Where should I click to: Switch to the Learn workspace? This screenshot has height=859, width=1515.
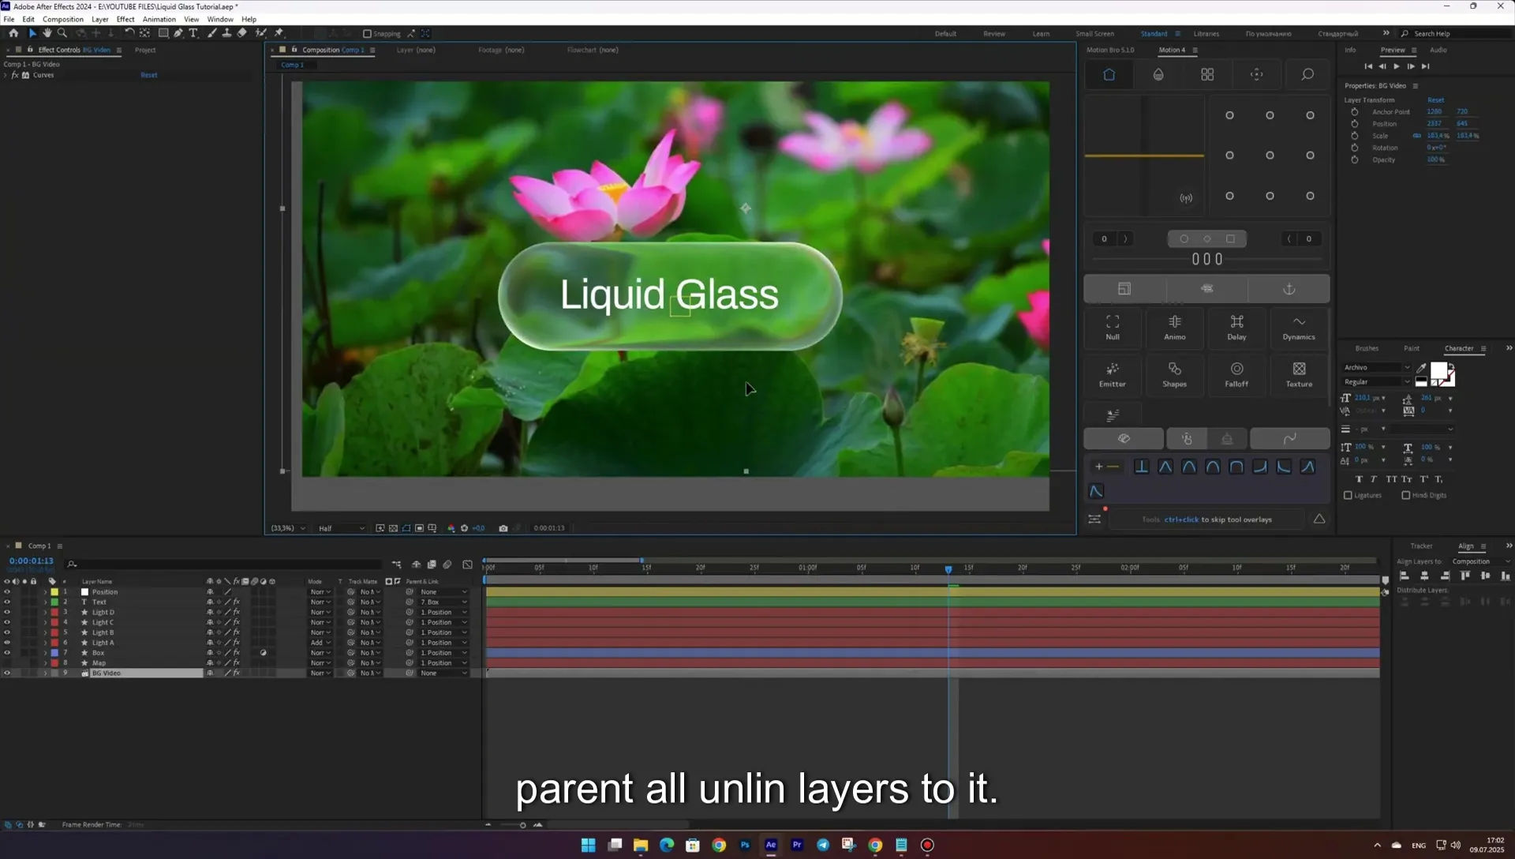click(x=1041, y=34)
